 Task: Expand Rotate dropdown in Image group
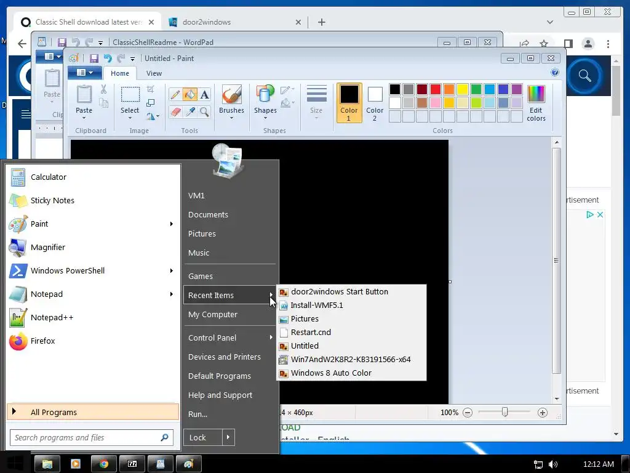pyautogui.click(x=157, y=116)
